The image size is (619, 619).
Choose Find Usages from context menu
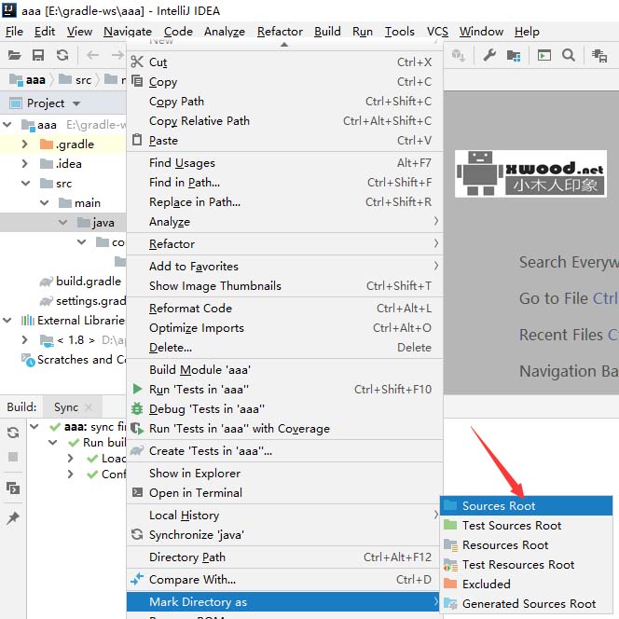pos(284,162)
